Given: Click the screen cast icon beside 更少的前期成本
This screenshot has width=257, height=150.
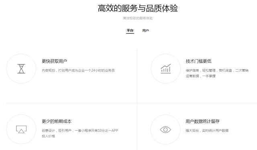Looking at the screenshot, I should (x=21, y=129).
